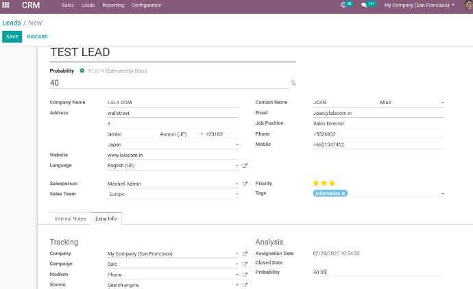Go back via Leads breadcrumb link
Viewport: 473px width, 289px height.
click(x=12, y=23)
